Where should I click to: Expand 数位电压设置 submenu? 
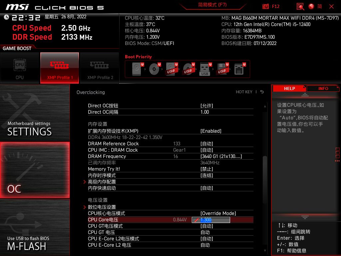click(102, 207)
